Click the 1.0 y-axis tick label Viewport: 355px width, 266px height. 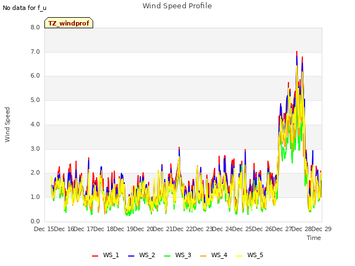coord(35,197)
